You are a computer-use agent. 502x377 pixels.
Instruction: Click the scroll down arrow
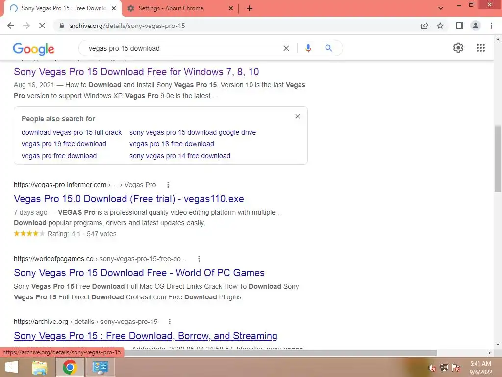[x=498, y=345]
